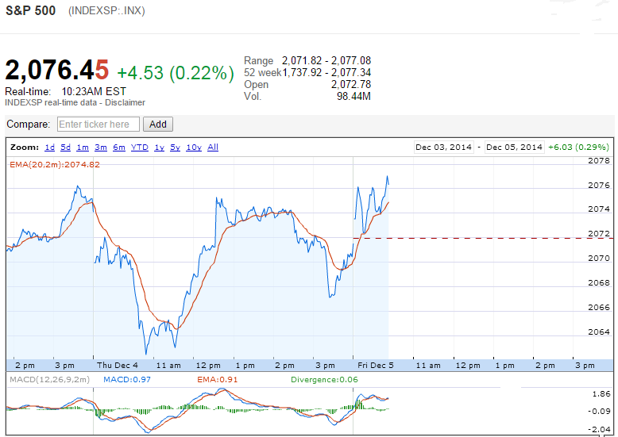Click the Vol. 98.44M value
Image resolution: width=618 pixels, height=437 pixels.
[353, 96]
